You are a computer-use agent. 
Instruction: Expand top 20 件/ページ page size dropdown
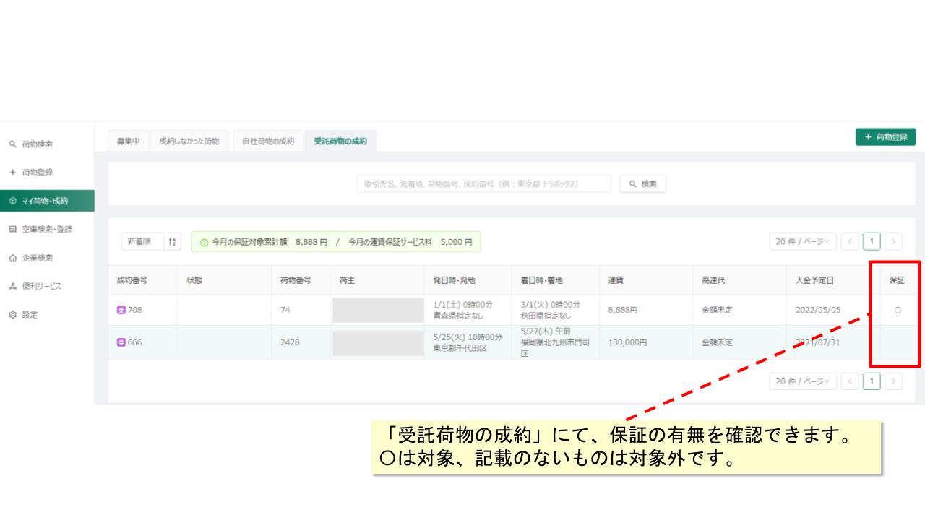(x=803, y=242)
